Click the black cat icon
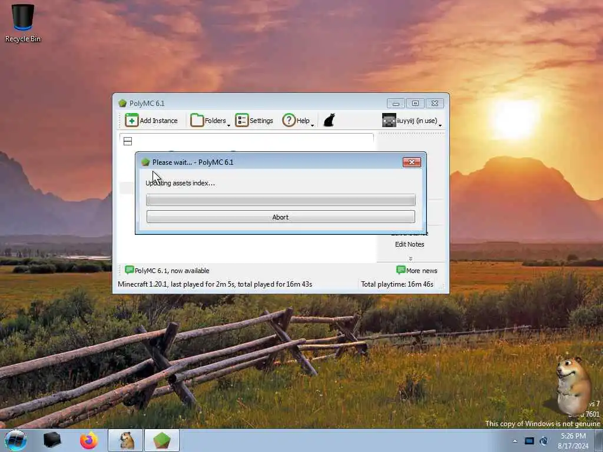603x452 pixels. (x=329, y=120)
